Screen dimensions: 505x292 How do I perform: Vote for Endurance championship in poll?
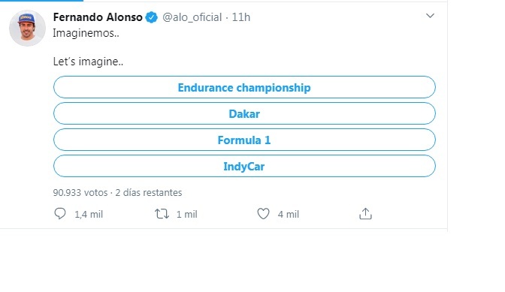click(244, 87)
